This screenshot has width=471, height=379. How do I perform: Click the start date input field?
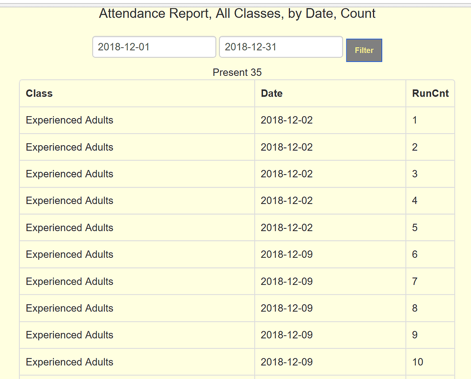point(154,46)
